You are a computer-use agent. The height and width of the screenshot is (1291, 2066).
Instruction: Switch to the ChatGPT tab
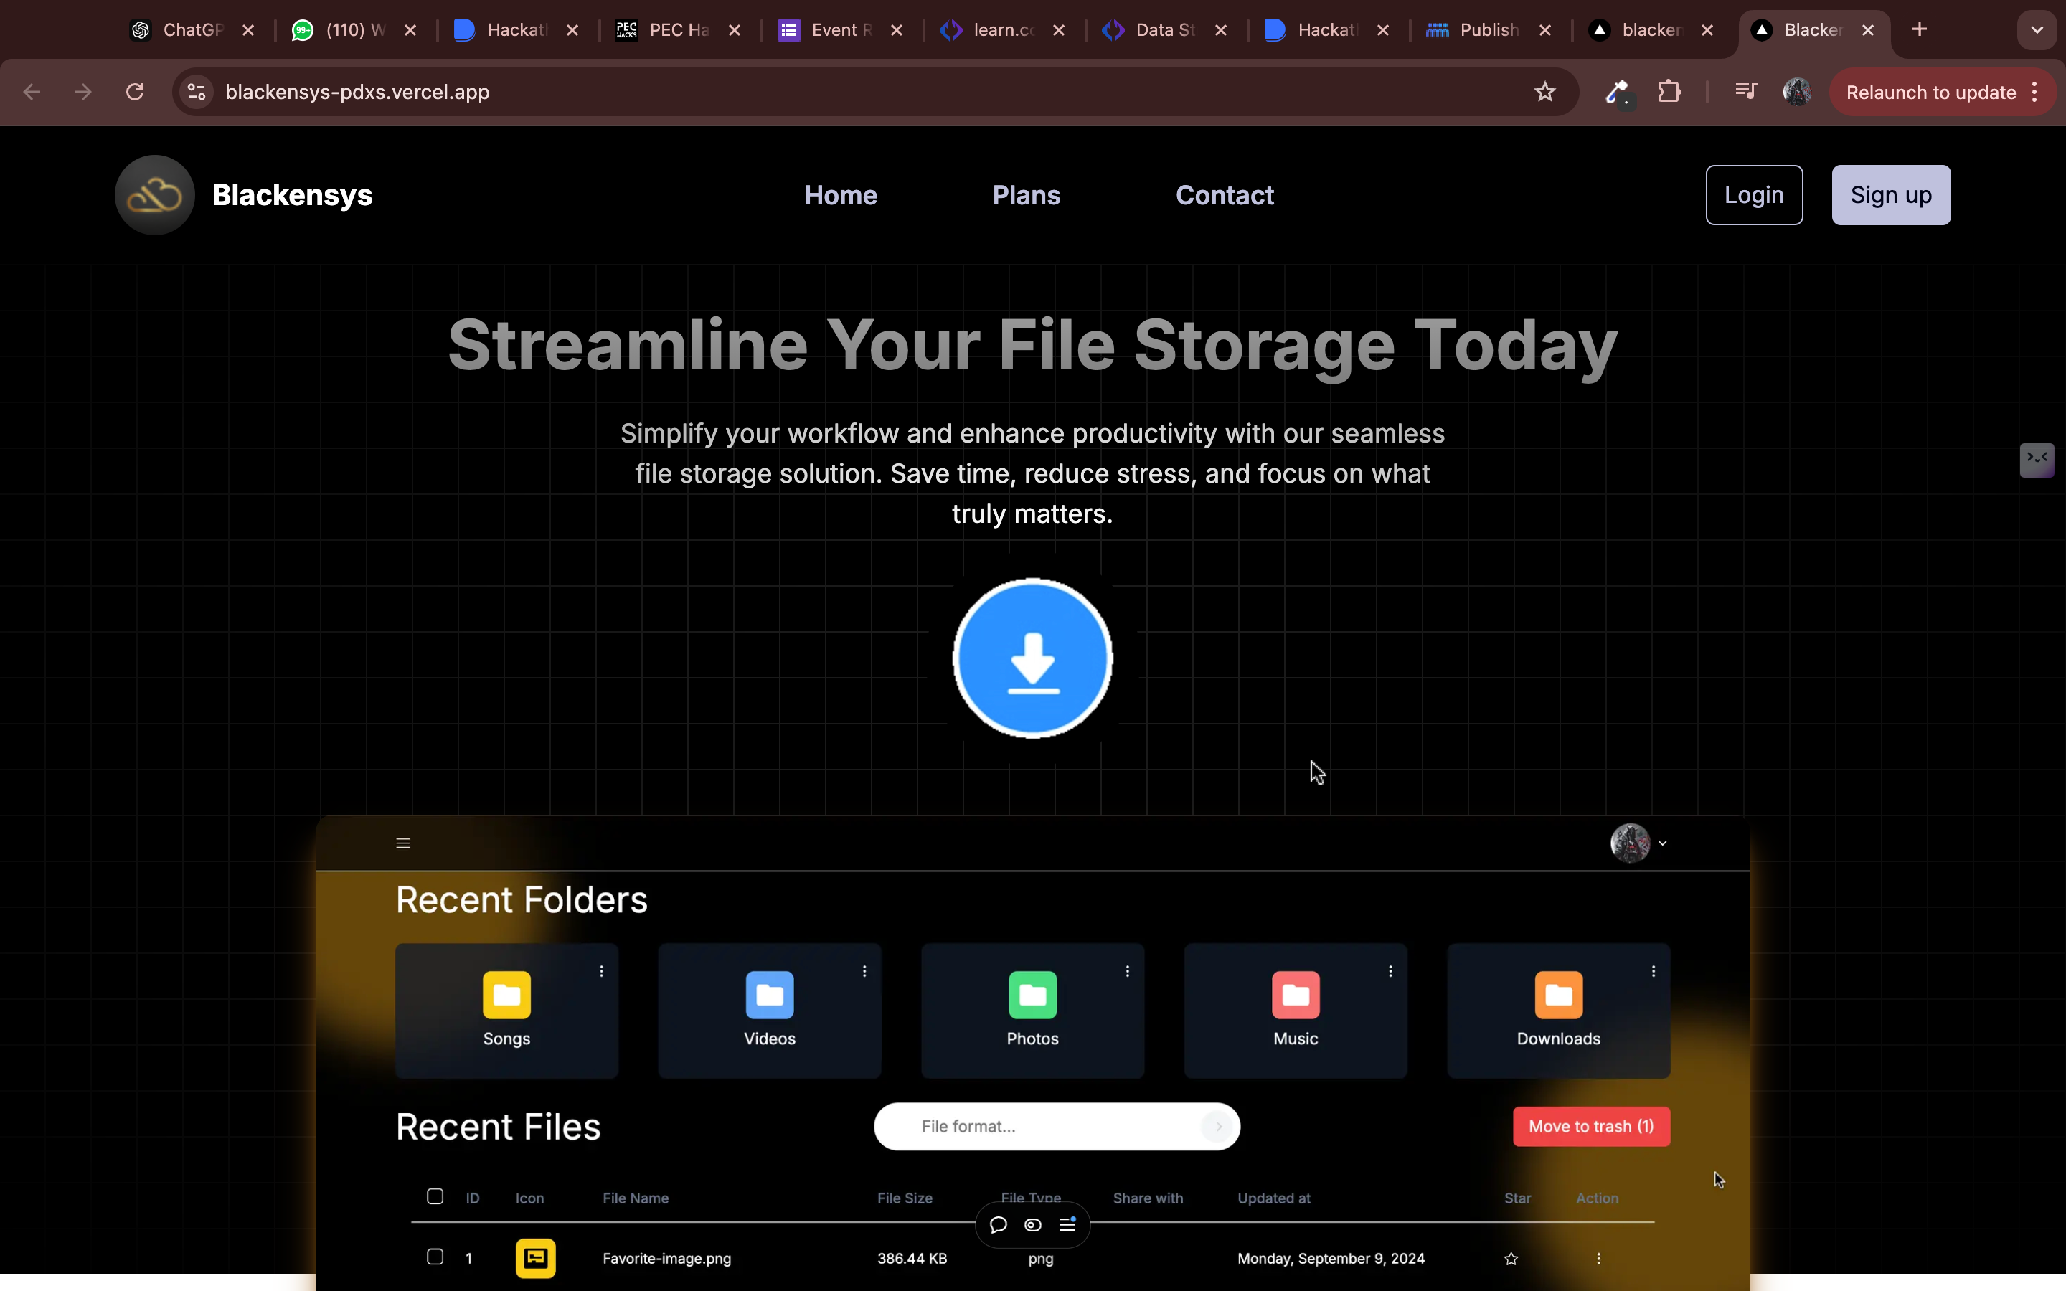192,30
